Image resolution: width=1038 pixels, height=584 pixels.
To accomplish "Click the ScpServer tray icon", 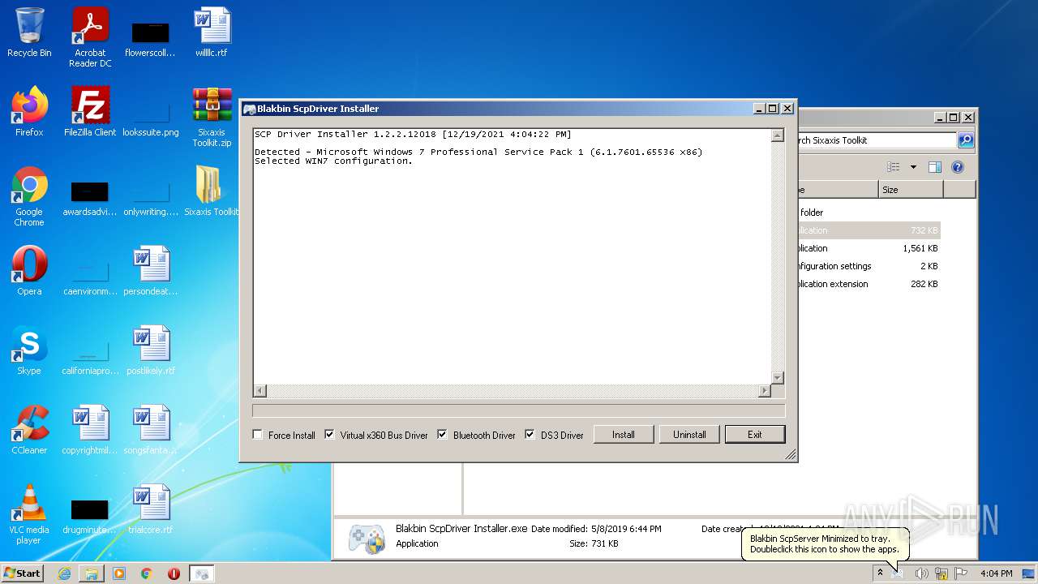I will (898, 573).
